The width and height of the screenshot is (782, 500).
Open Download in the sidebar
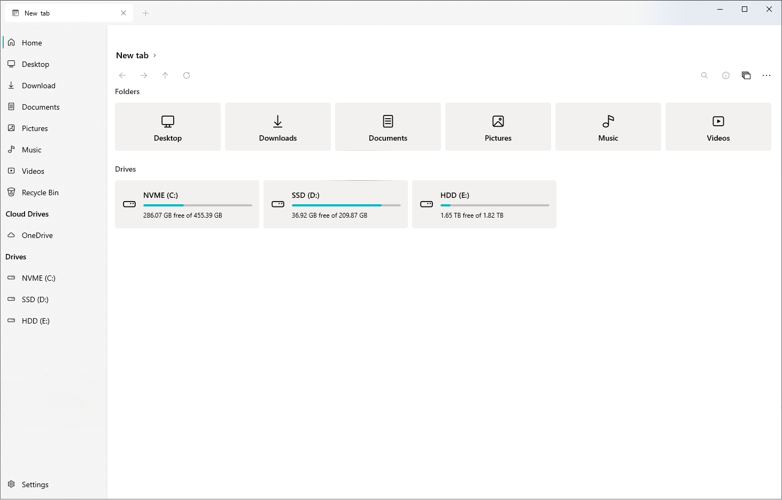point(53,86)
